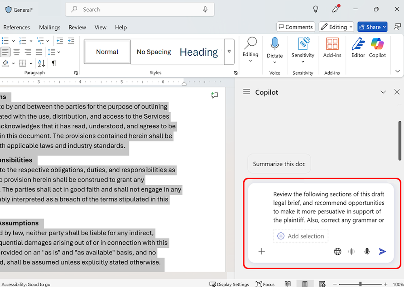Click the zoom slider handle
The width and height of the screenshot is (404, 287).
(360, 284)
